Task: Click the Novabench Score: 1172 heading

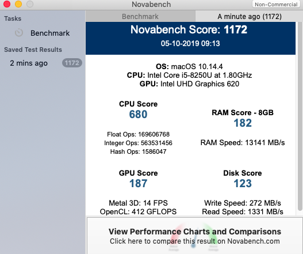Action: (x=189, y=29)
